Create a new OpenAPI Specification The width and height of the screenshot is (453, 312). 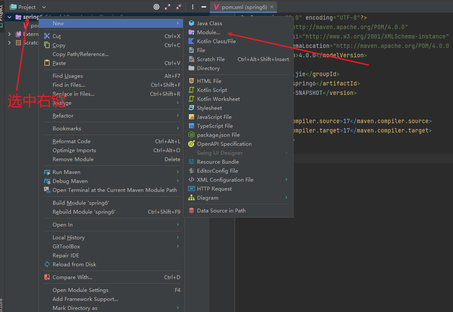238,144
